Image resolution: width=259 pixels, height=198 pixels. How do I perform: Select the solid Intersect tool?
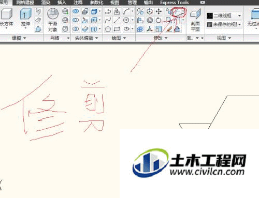click(76, 29)
